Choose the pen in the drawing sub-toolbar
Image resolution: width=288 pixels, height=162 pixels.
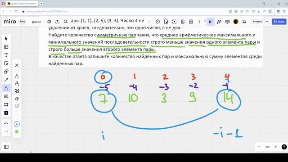click(x=17, y=76)
